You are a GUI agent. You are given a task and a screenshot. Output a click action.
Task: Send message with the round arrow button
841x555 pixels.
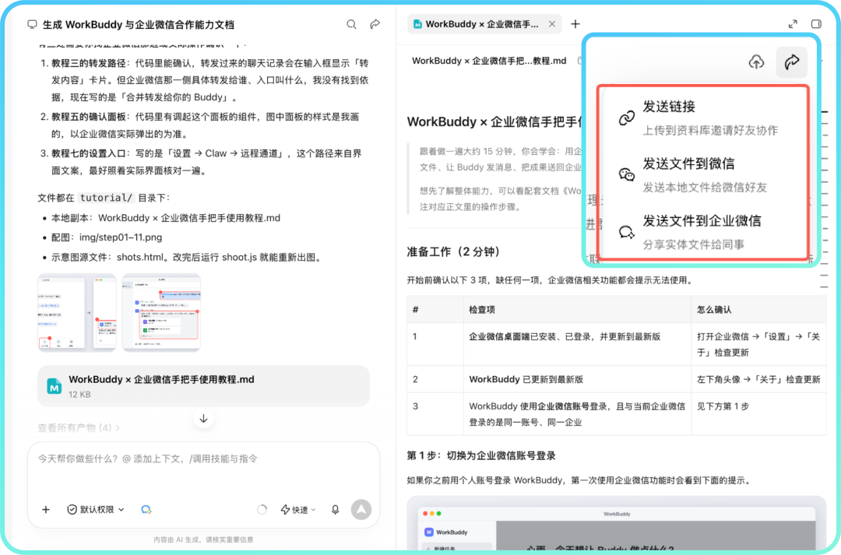click(x=361, y=509)
